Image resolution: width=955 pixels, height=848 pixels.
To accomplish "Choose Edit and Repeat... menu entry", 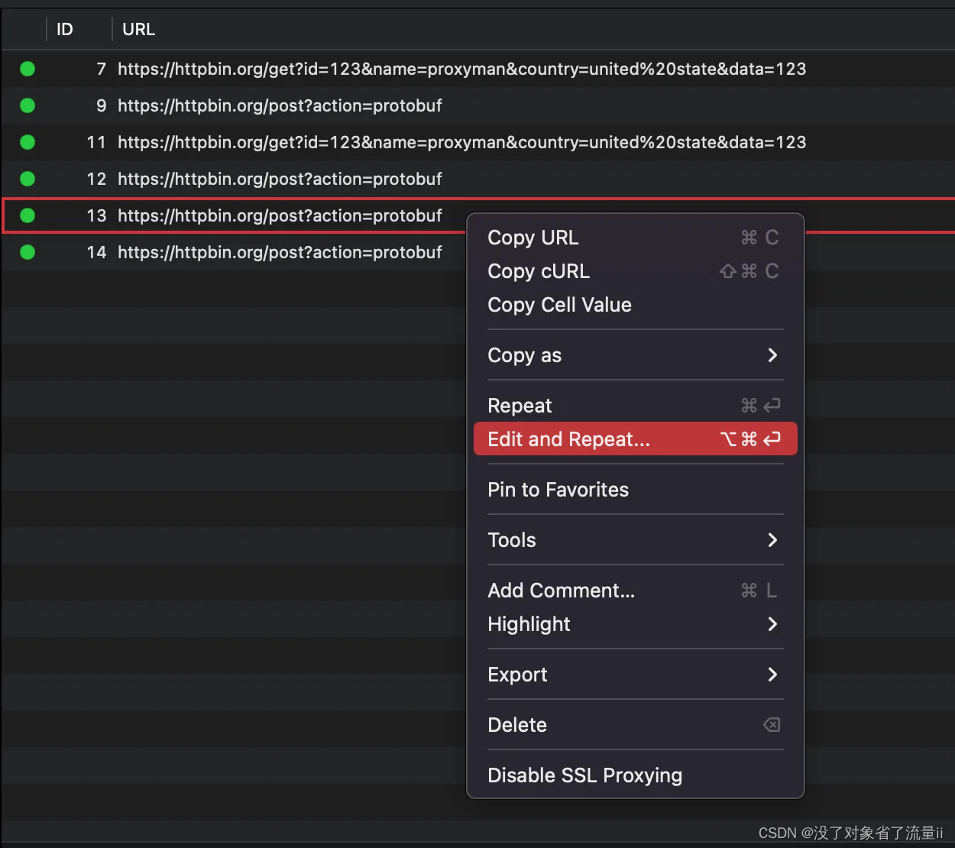I will click(x=635, y=439).
